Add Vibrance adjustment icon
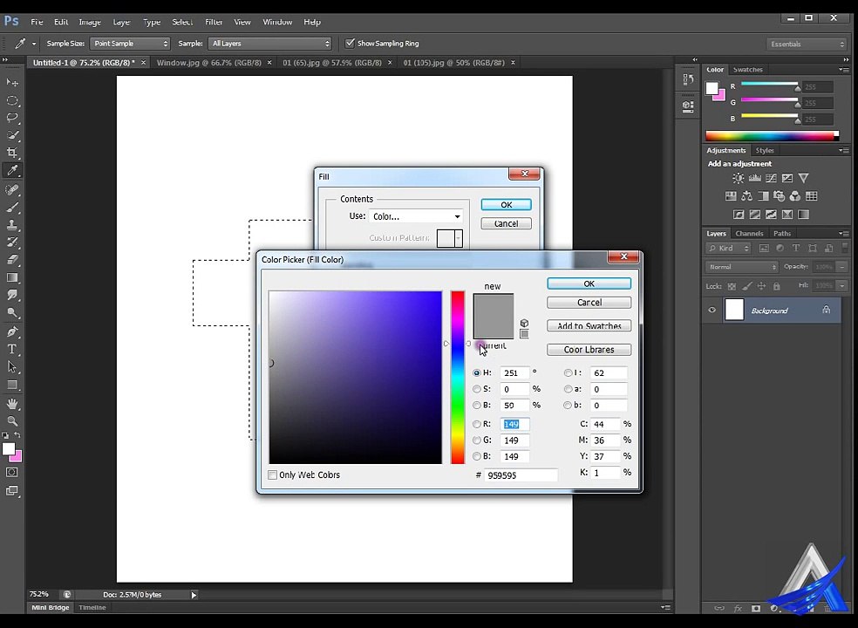The width and height of the screenshot is (858, 628). coord(803,178)
